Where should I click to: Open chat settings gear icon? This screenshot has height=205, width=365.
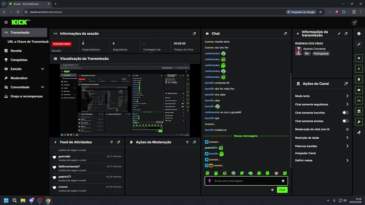click(x=272, y=190)
